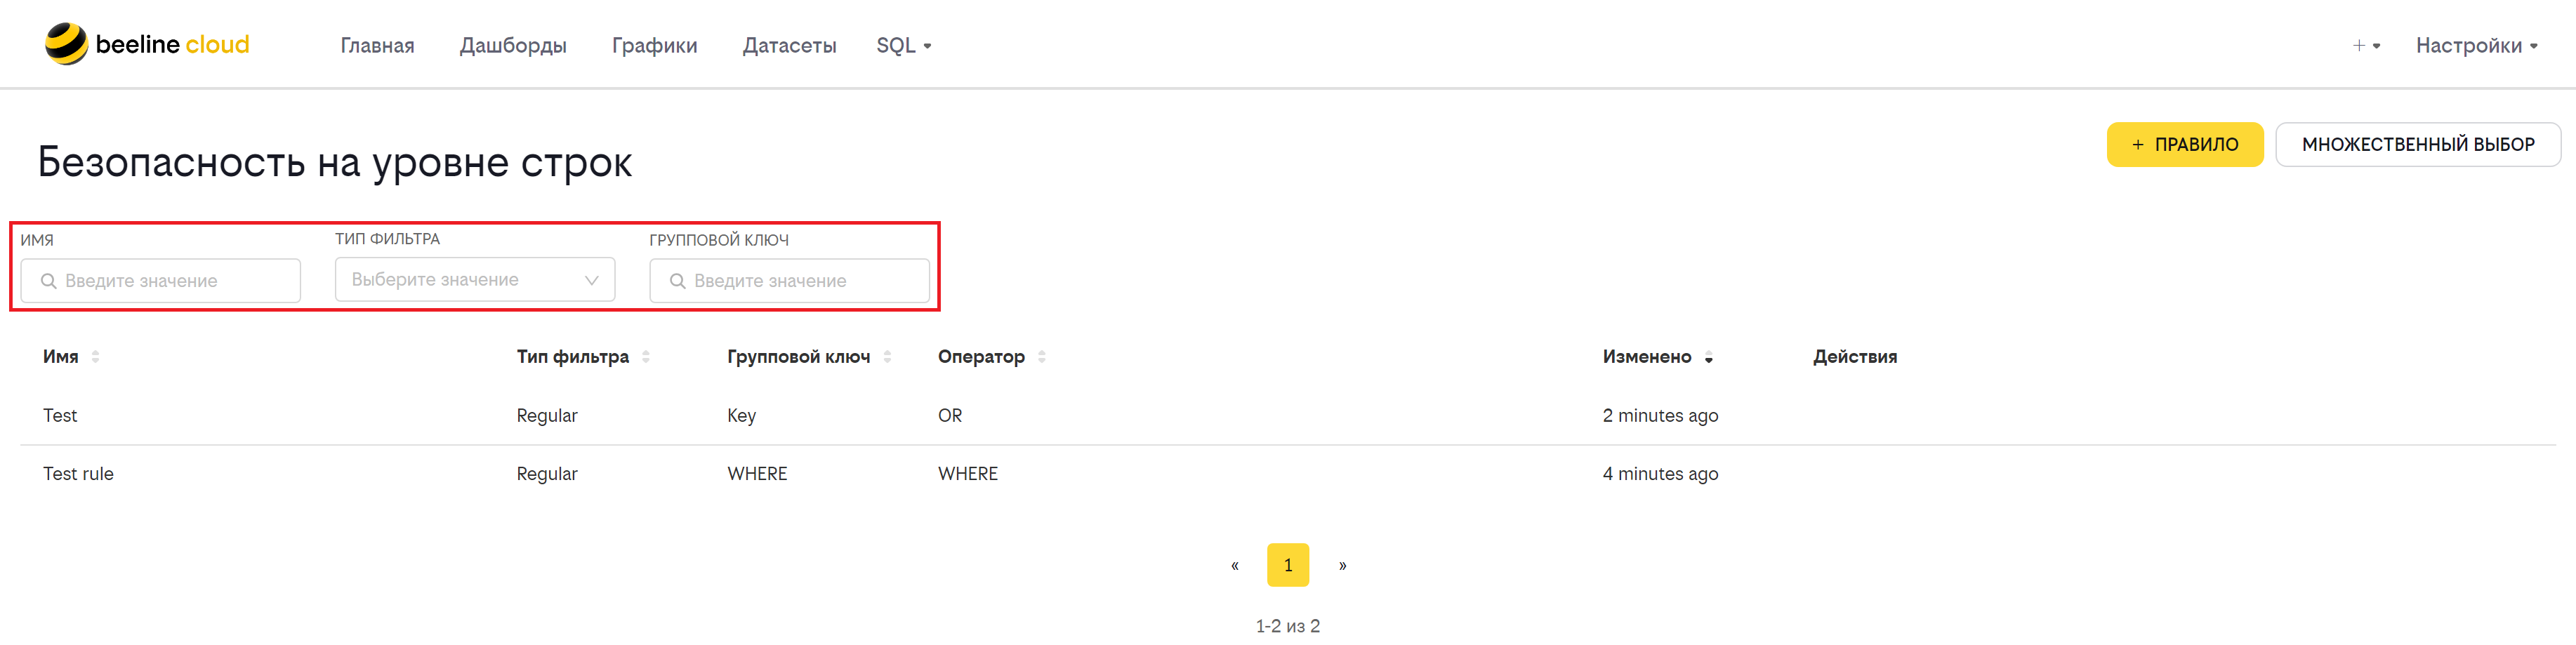Sort table by Имя column icon
The height and width of the screenshot is (645, 2576).
coord(95,357)
